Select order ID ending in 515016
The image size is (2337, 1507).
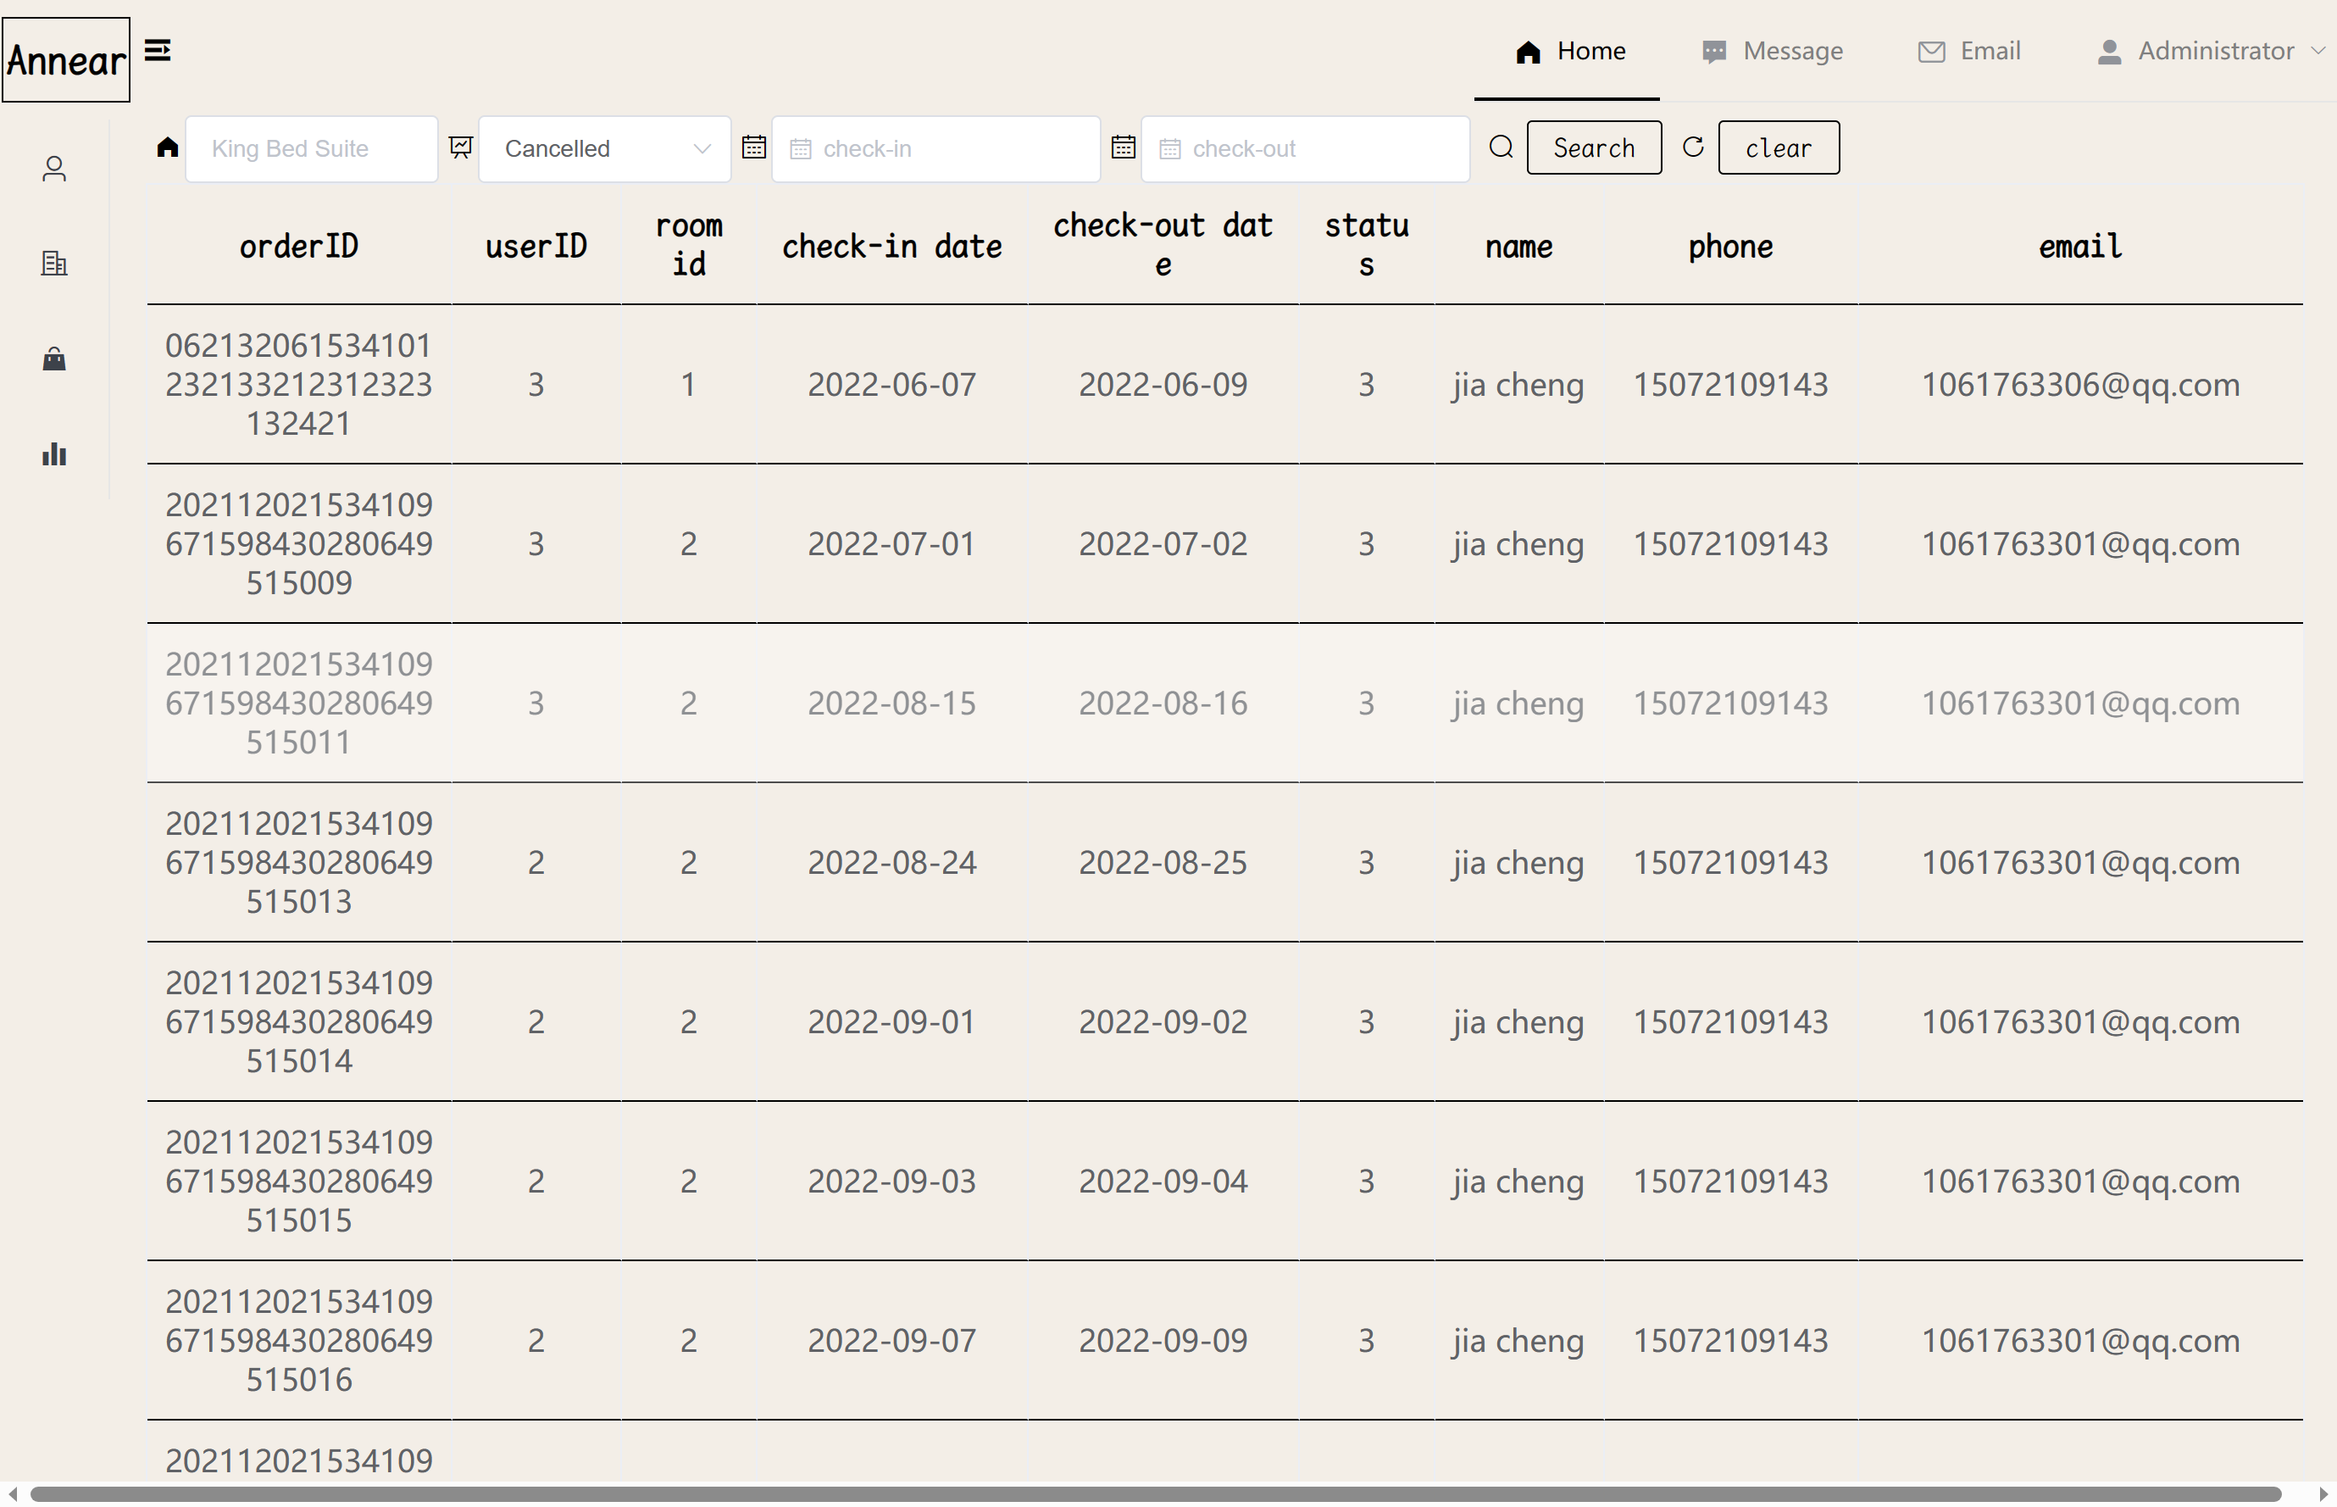pos(299,1341)
